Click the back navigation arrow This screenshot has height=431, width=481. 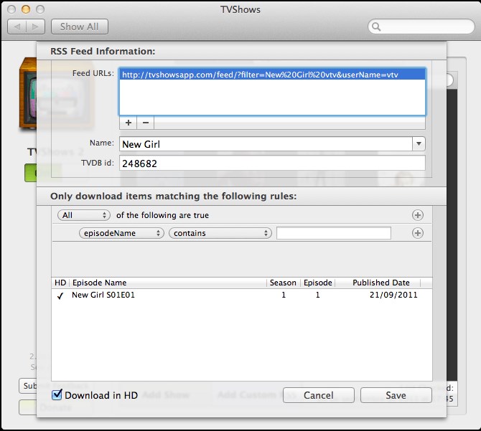point(17,27)
